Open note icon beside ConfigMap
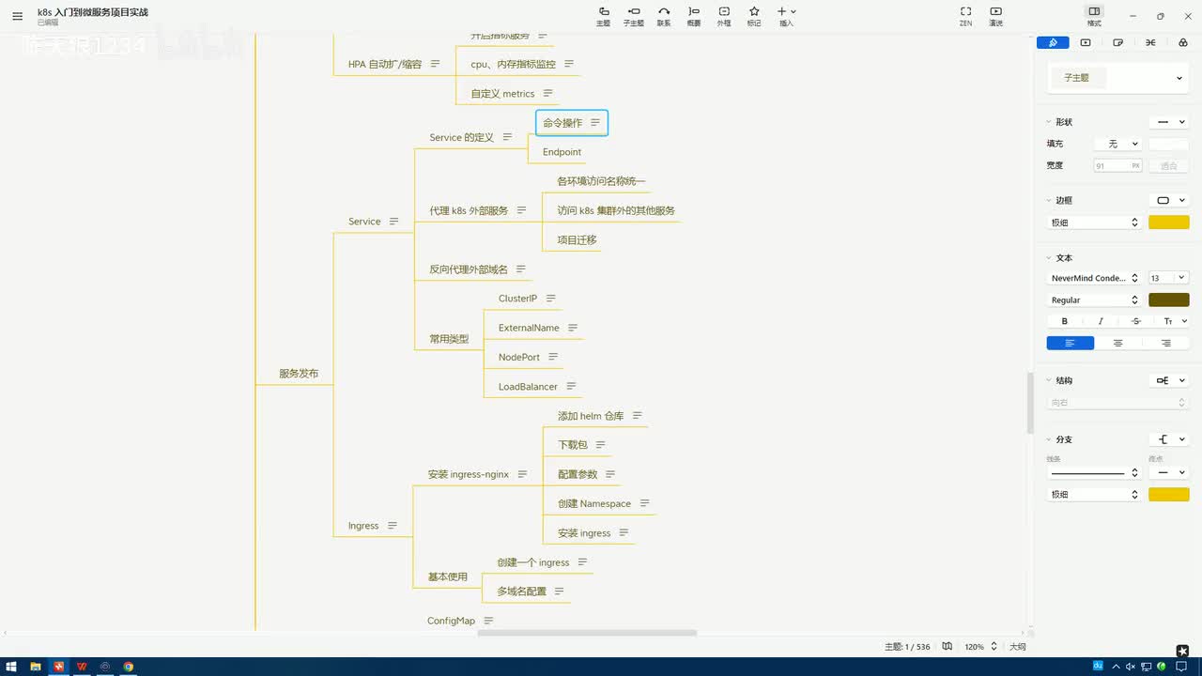The image size is (1202, 676). tap(488, 621)
